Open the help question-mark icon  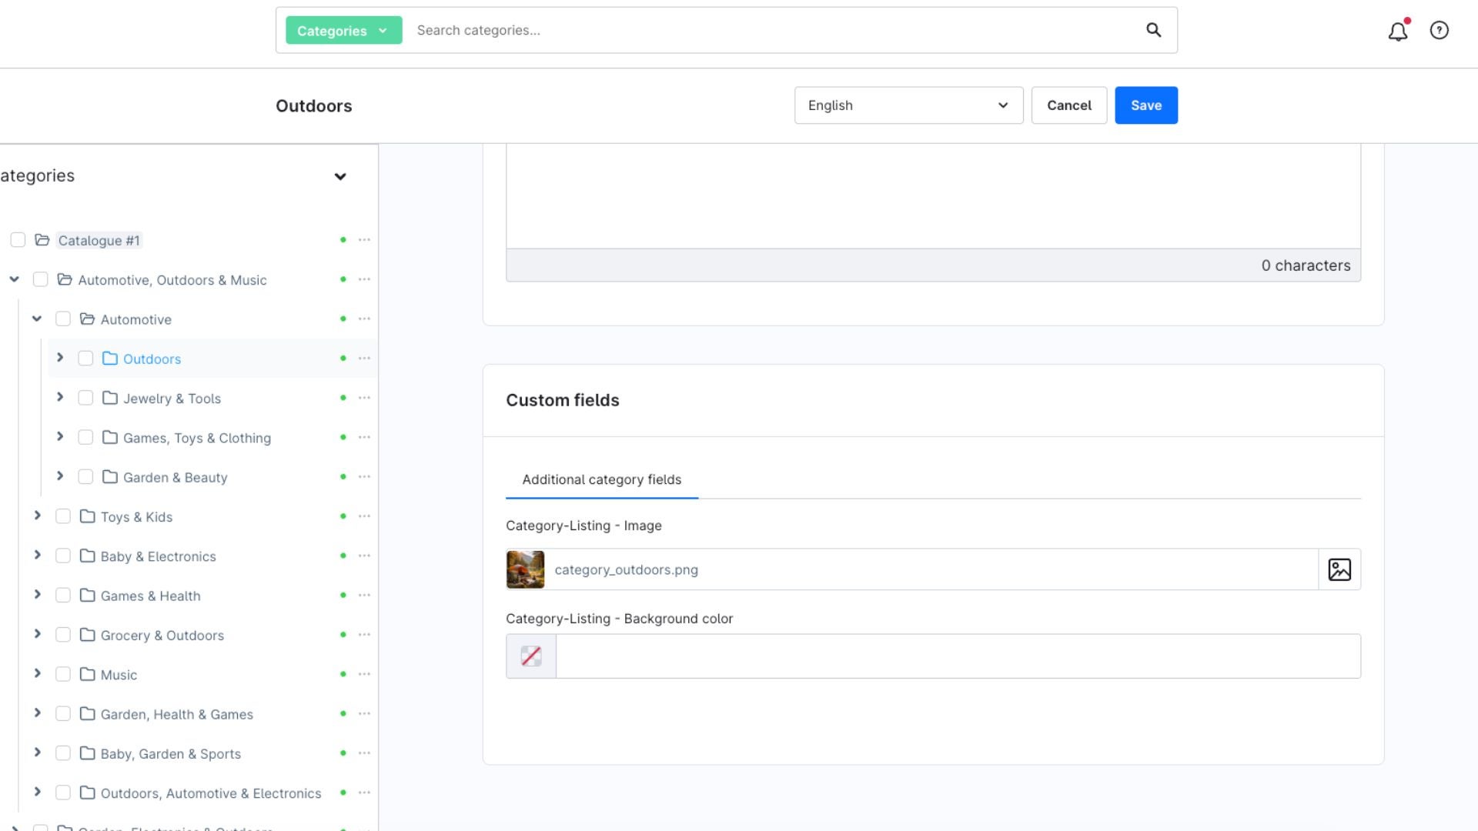(1439, 30)
